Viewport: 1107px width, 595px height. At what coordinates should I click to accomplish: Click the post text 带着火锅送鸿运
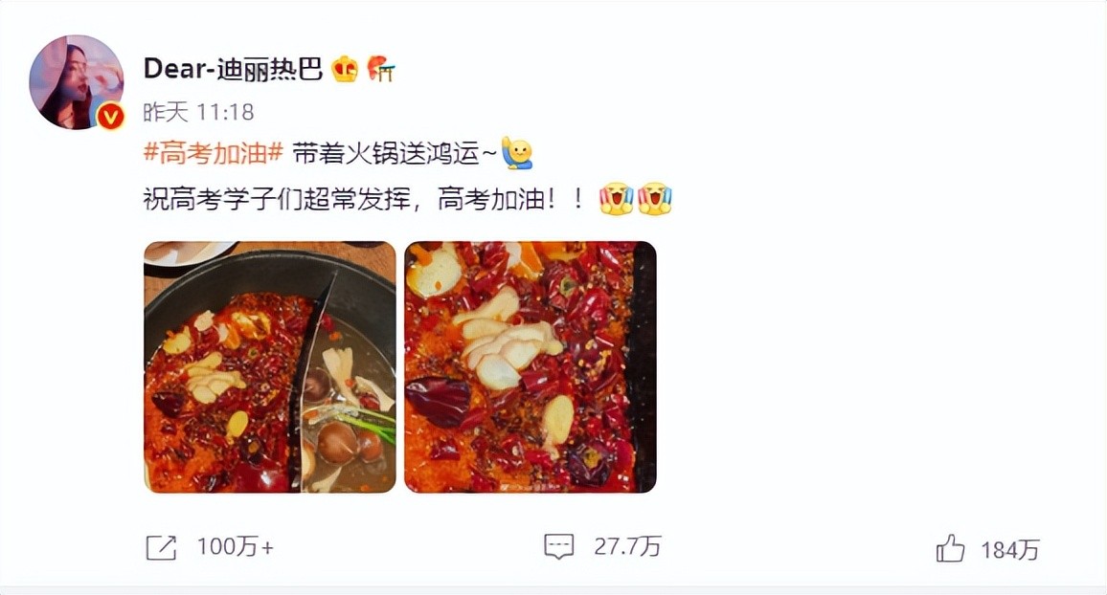pos(386,153)
